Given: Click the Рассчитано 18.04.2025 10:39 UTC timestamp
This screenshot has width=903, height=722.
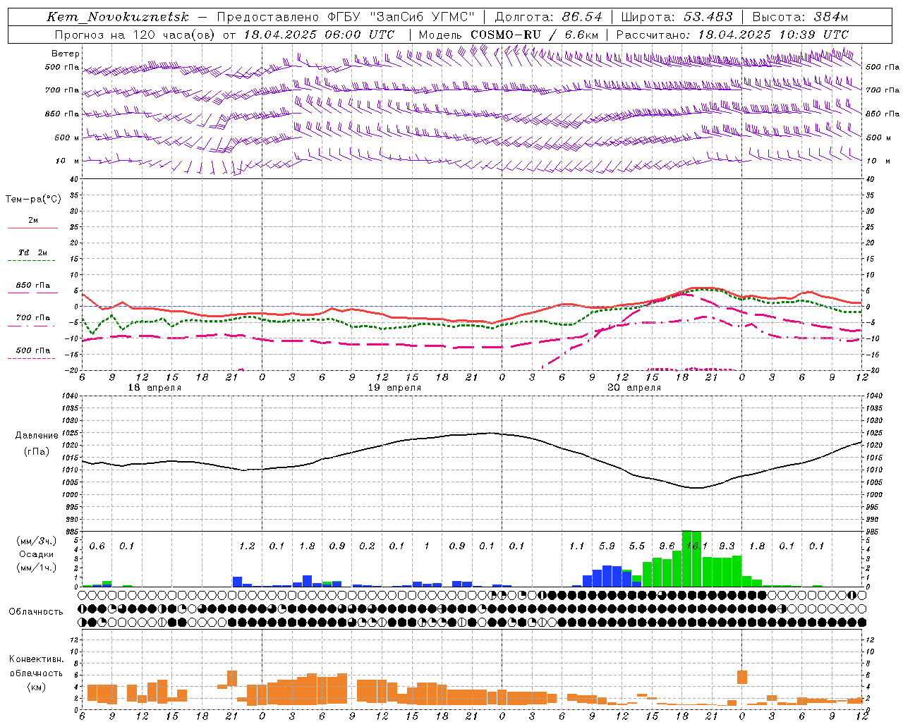Looking at the screenshot, I should 732,35.
